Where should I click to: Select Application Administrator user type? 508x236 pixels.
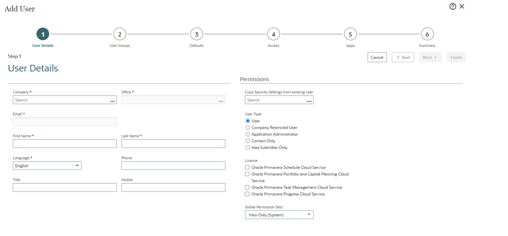click(x=248, y=134)
